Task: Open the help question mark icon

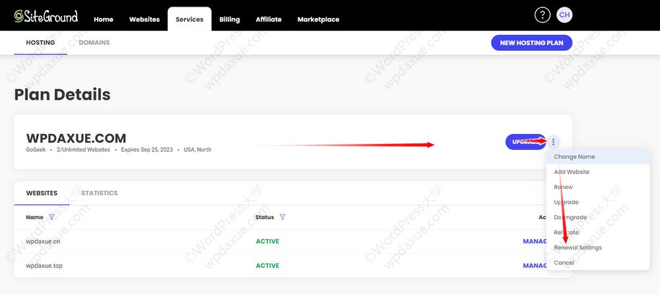Action: coord(542,15)
